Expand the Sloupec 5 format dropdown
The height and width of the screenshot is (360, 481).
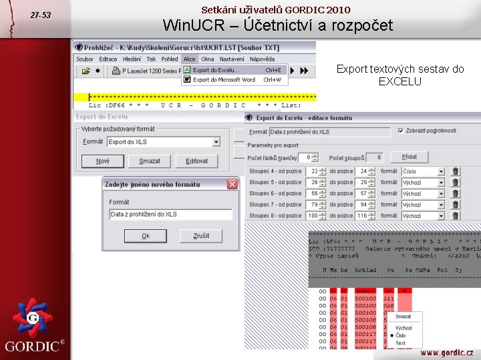(441, 183)
